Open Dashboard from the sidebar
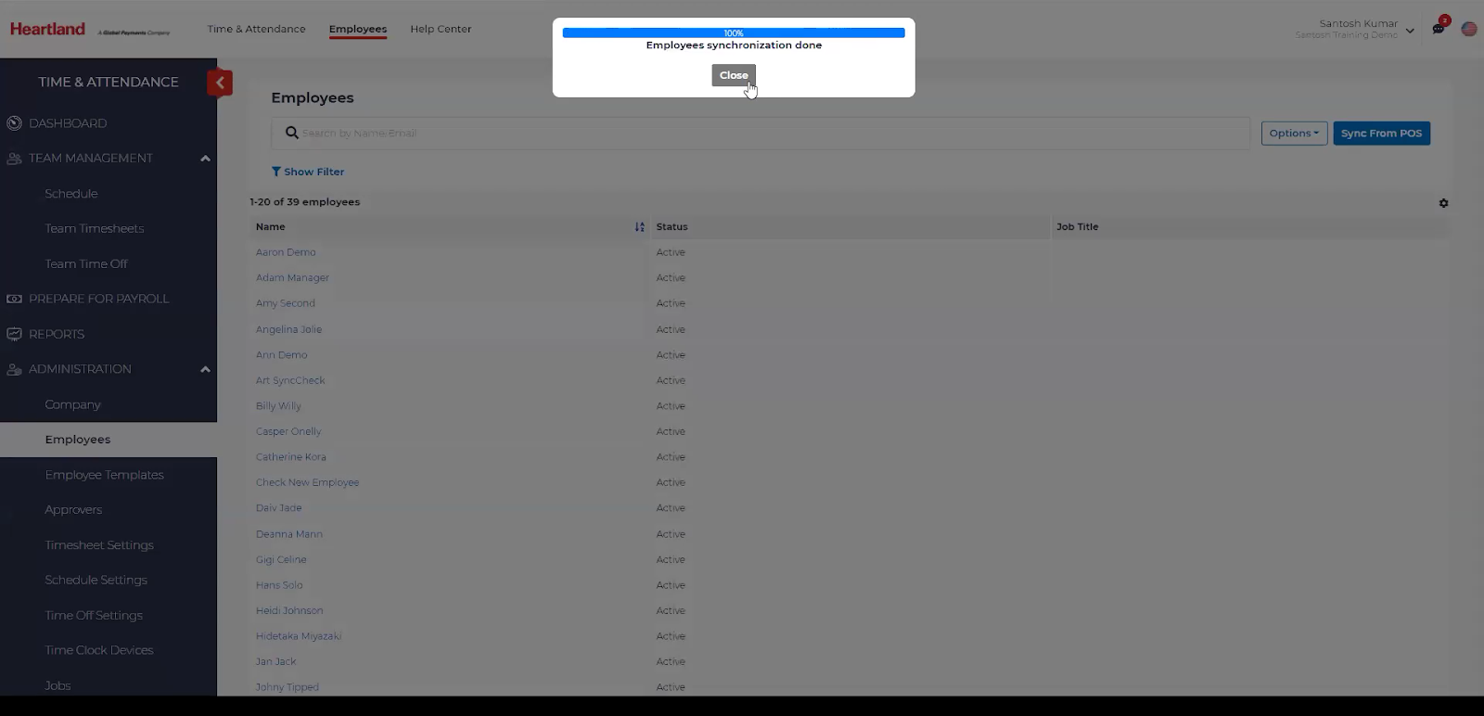 coord(68,123)
